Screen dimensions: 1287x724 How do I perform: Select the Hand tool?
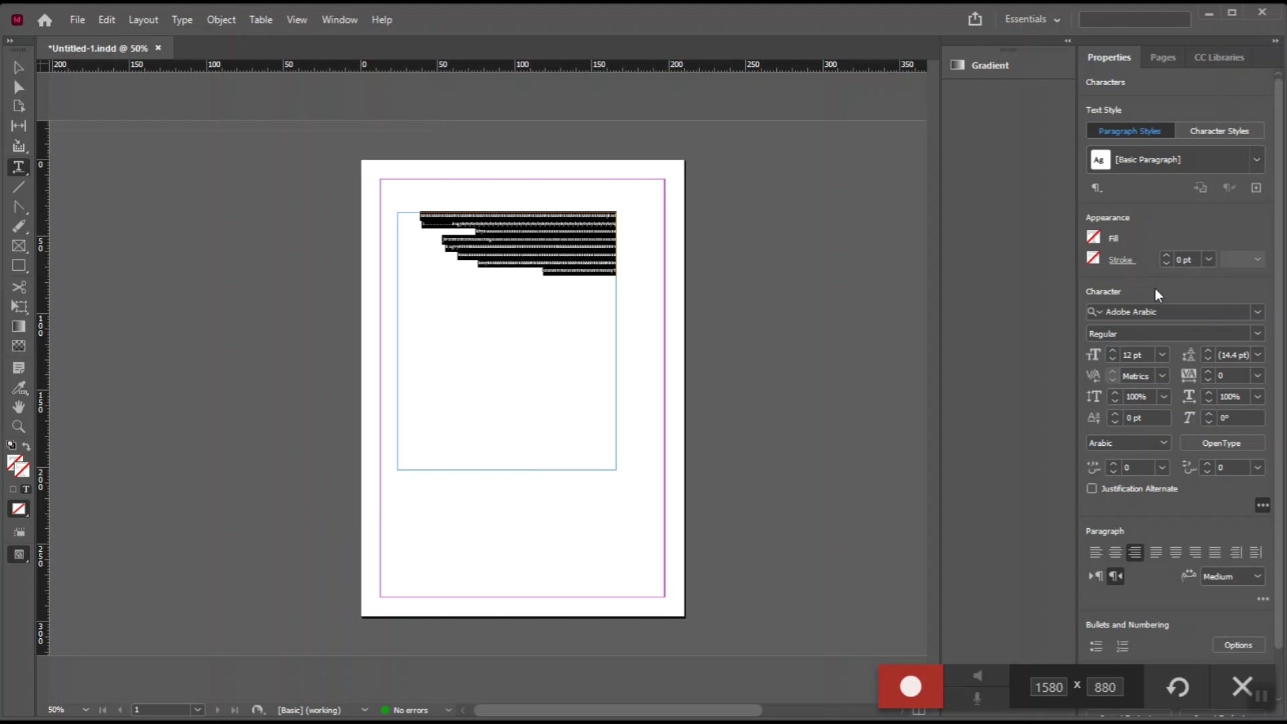click(19, 407)
